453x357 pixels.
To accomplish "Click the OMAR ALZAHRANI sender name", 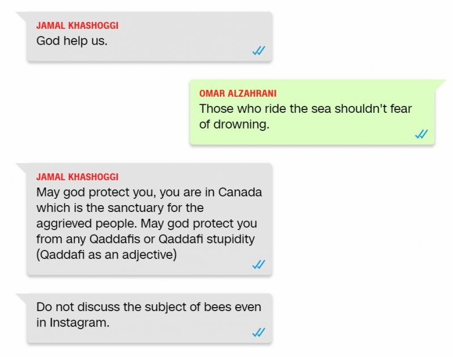I will [238, 93].
